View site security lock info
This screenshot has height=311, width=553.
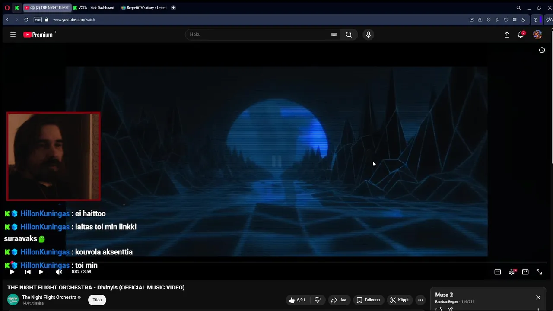pyautogui.click(x=47, y=19)
